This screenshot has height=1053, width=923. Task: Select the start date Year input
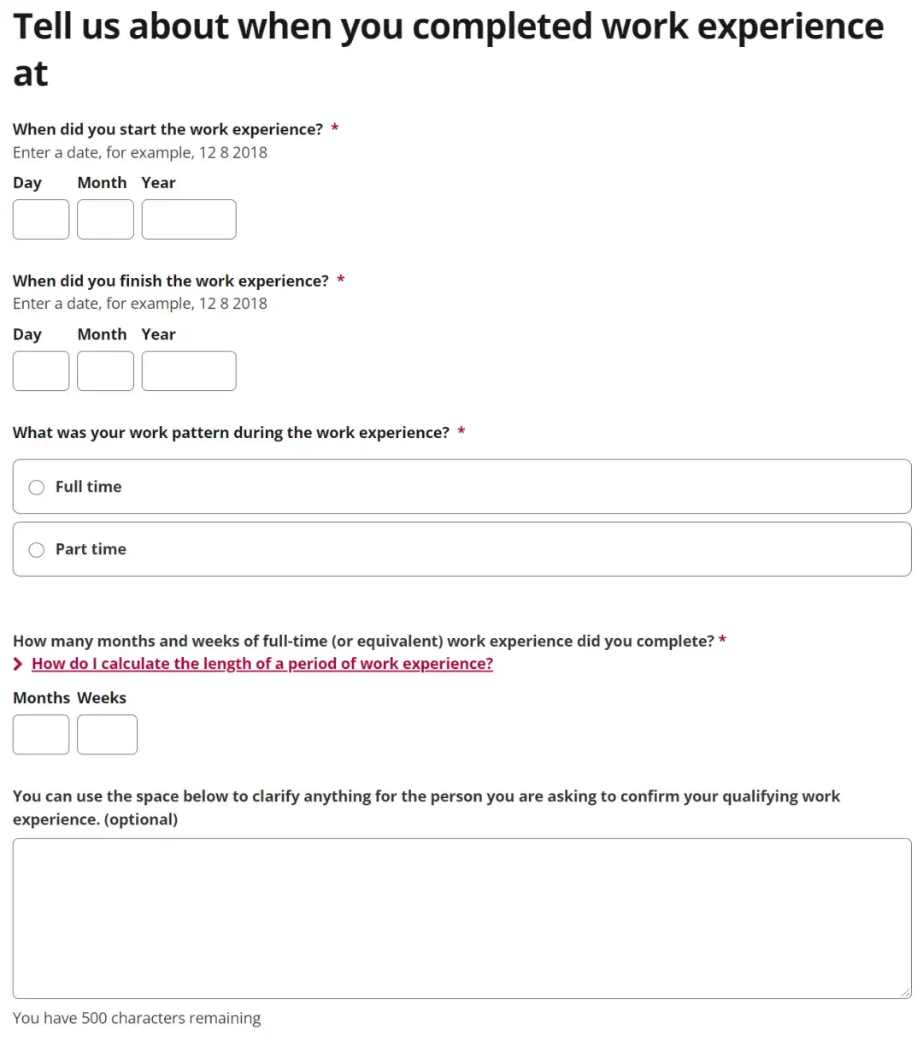pos(188,220)
